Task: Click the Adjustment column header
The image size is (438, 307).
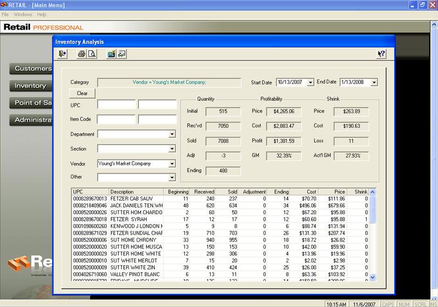Action: [252, 192]
